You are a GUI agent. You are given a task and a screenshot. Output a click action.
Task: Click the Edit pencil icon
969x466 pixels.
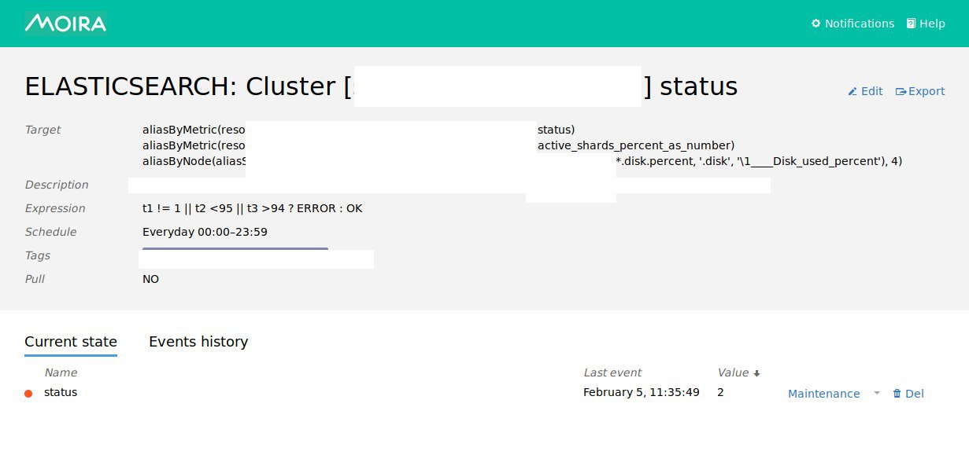point(852,91)
